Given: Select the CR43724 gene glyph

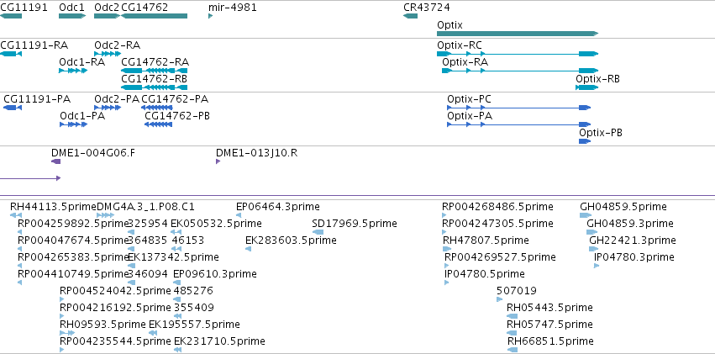Looking at the screenshot, I should tap(410, 16).
